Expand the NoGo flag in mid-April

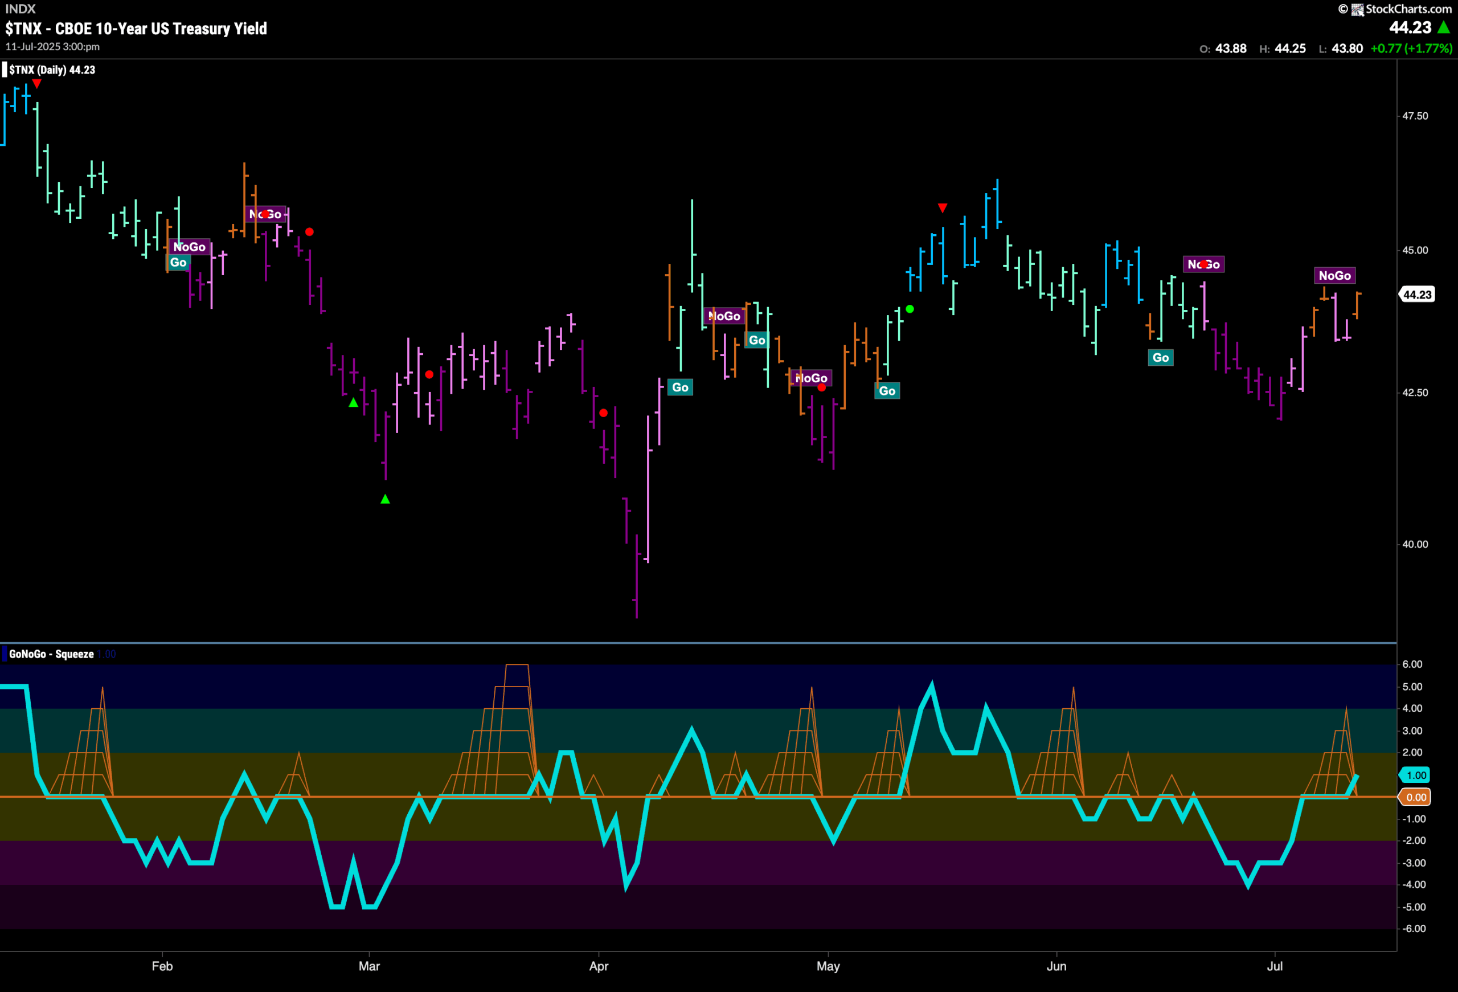(724, 316)
